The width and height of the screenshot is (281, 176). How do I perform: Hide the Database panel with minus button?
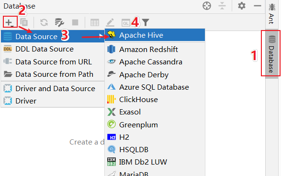(x=258, y=6)
